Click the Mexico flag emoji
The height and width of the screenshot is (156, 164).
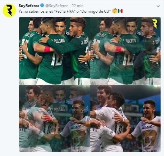pos(120,11)
